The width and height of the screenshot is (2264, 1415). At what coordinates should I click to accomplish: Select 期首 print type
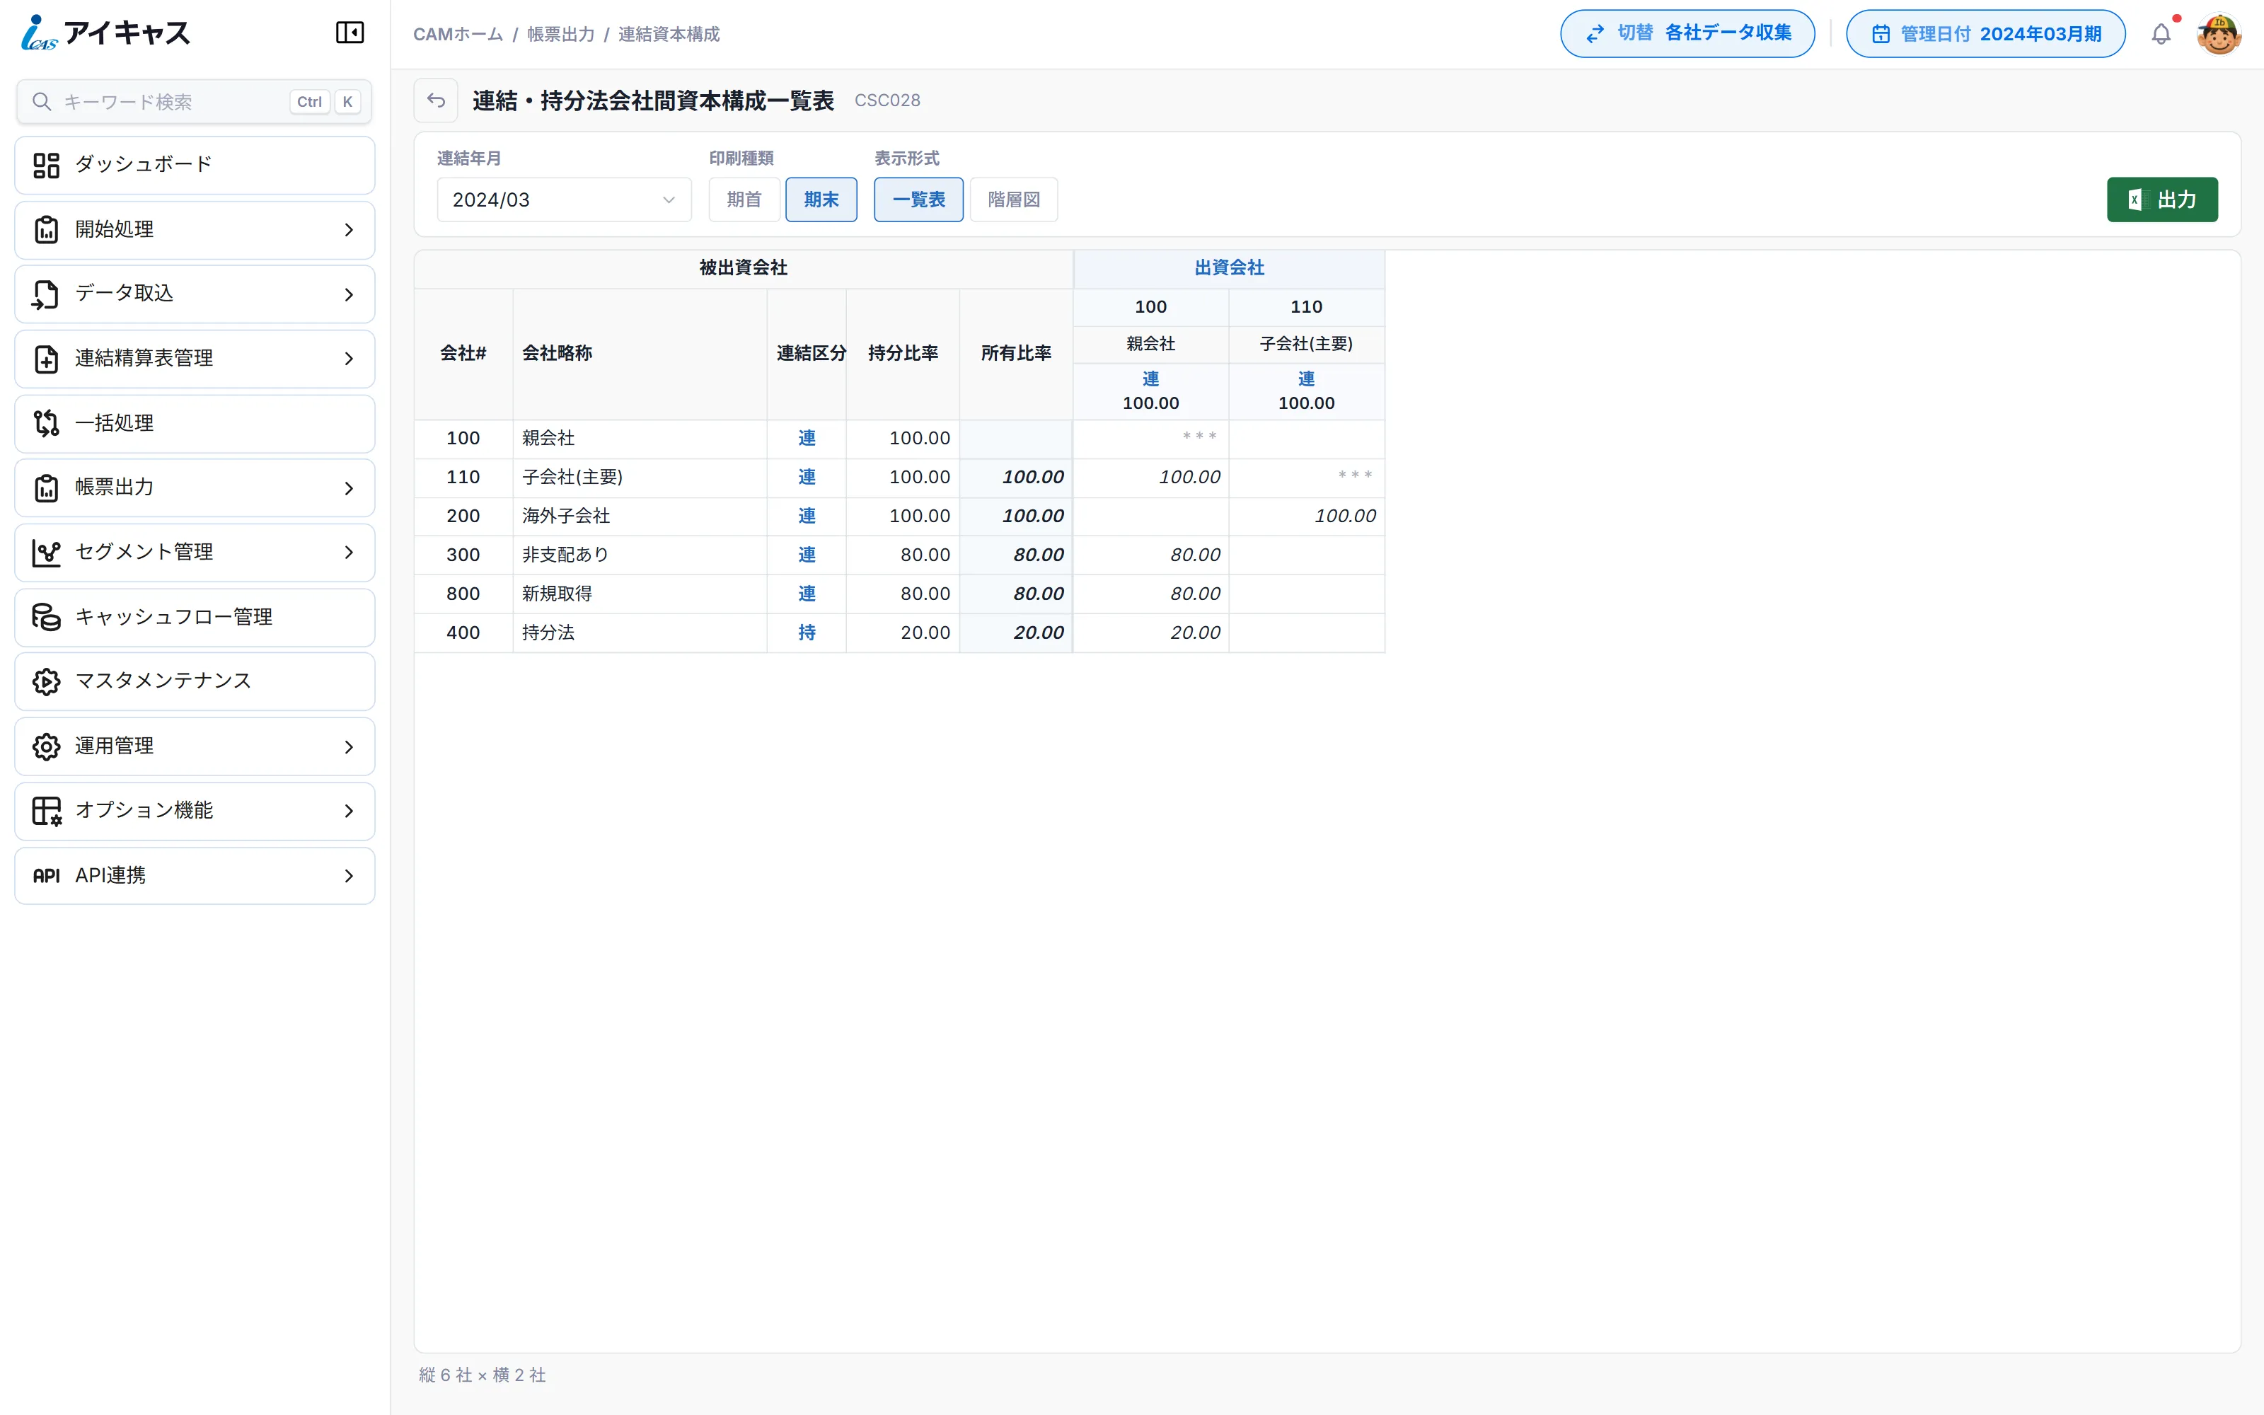click(745, 200)
